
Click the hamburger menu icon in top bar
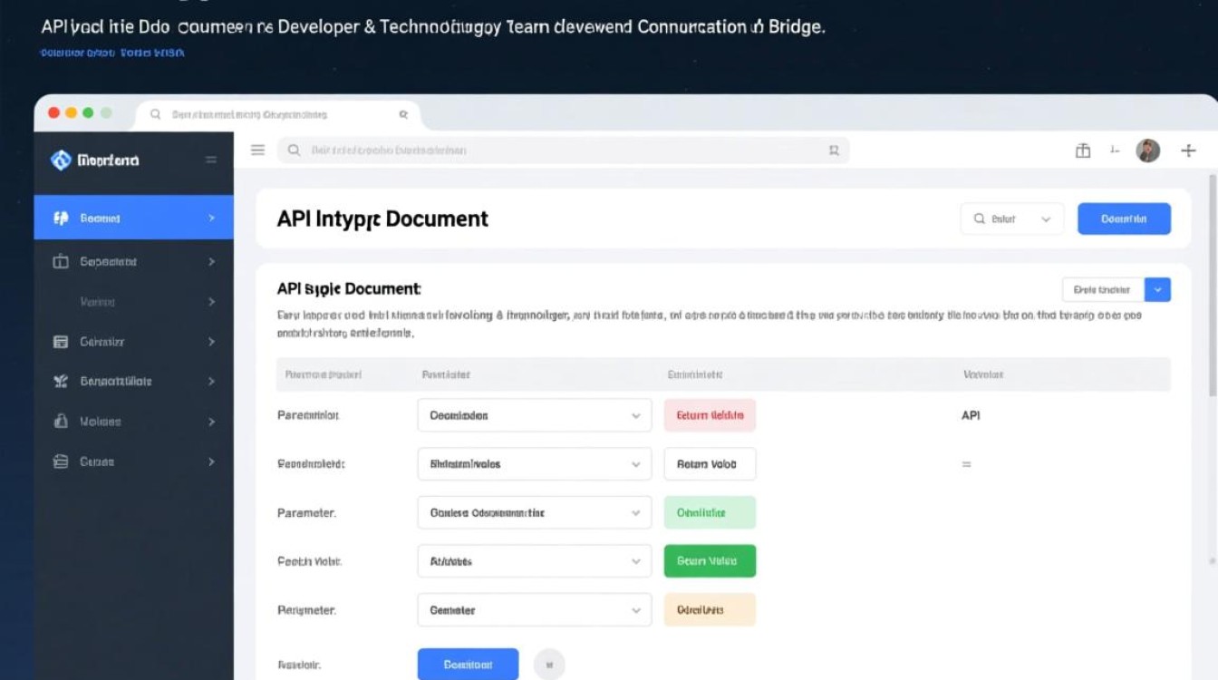click(258, 151)
